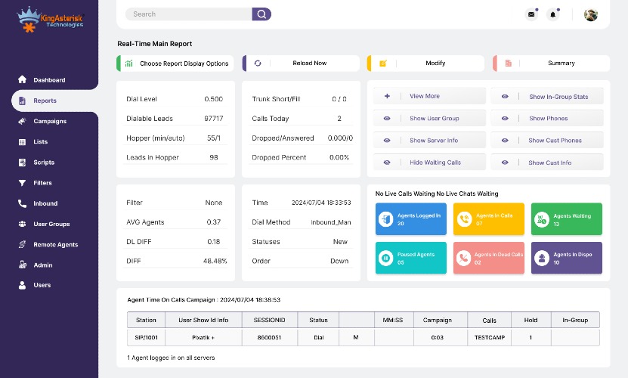Open the mail messages icon
Screen dimensions: 628x378
click(531, 14)
